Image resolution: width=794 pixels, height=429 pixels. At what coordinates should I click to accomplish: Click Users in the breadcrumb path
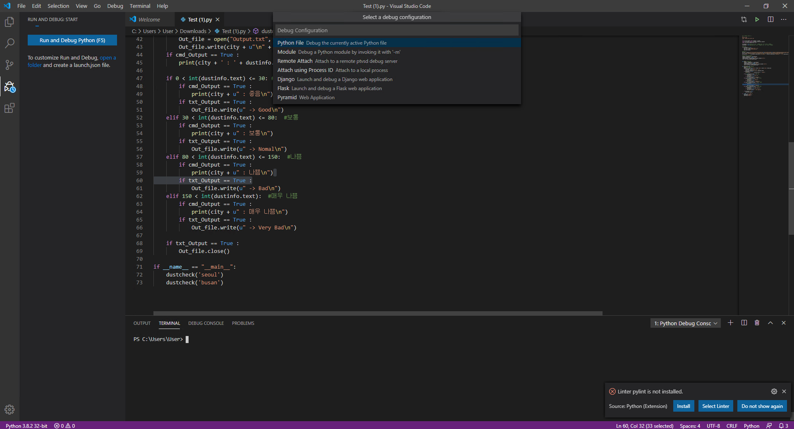(x=150, y=31)
